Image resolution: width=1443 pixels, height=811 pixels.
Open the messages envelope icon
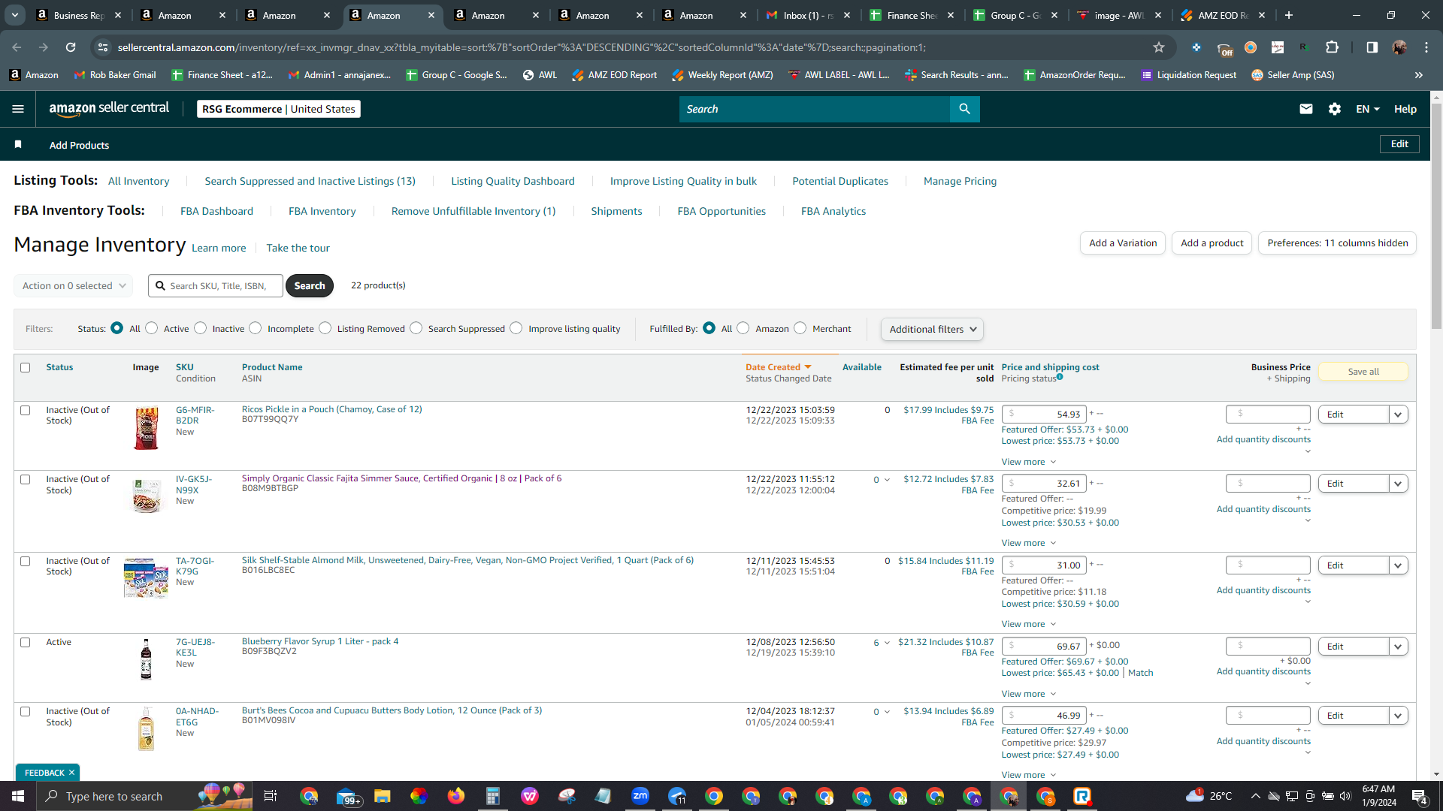point(1306,109)
